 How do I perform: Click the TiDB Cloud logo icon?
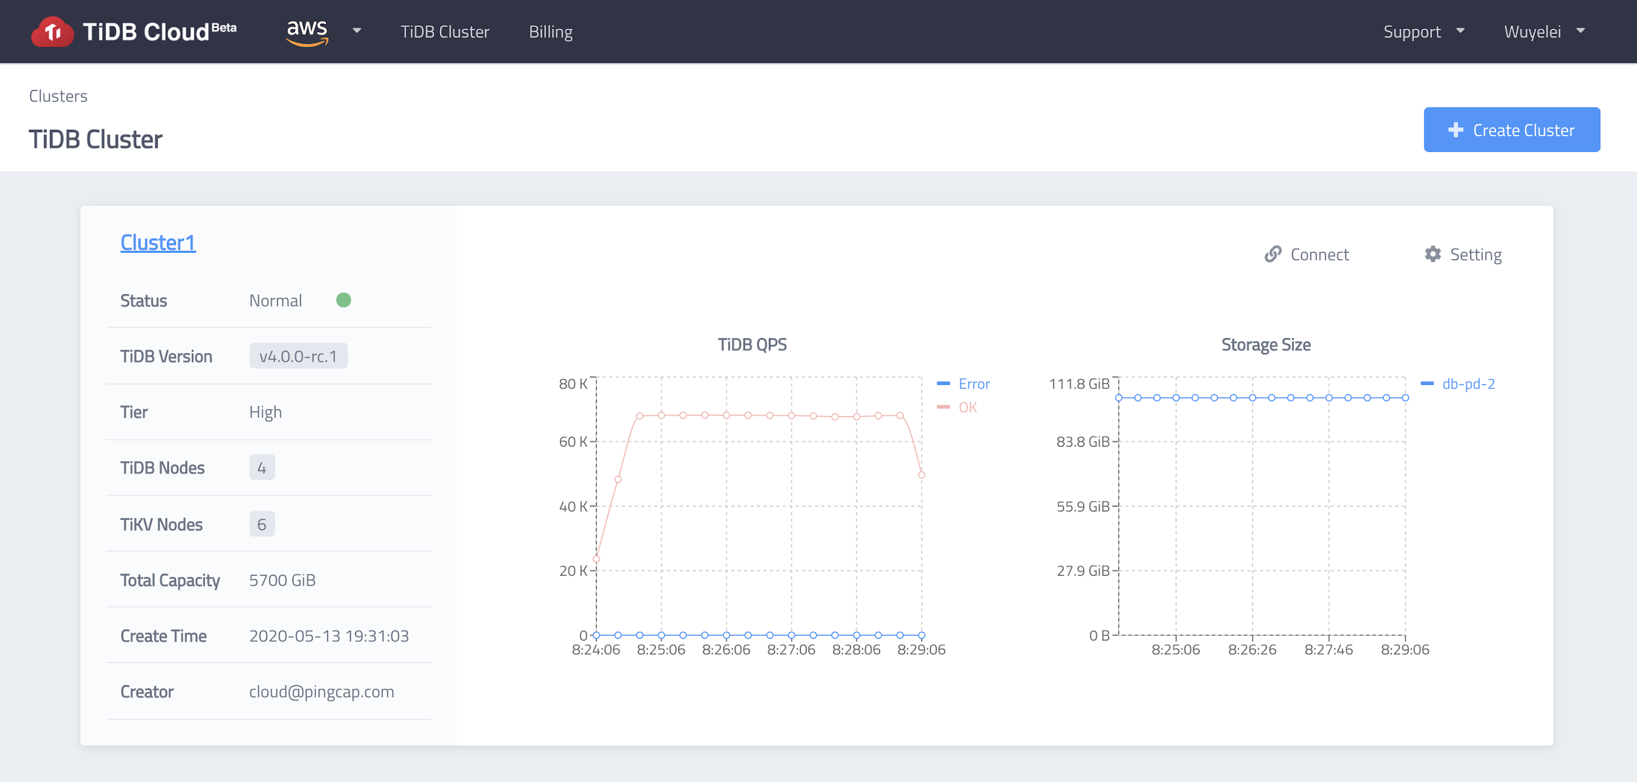(x=52, y=31)
